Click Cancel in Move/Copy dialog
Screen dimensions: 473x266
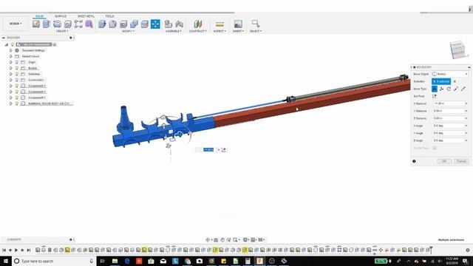tap(461, 161)
